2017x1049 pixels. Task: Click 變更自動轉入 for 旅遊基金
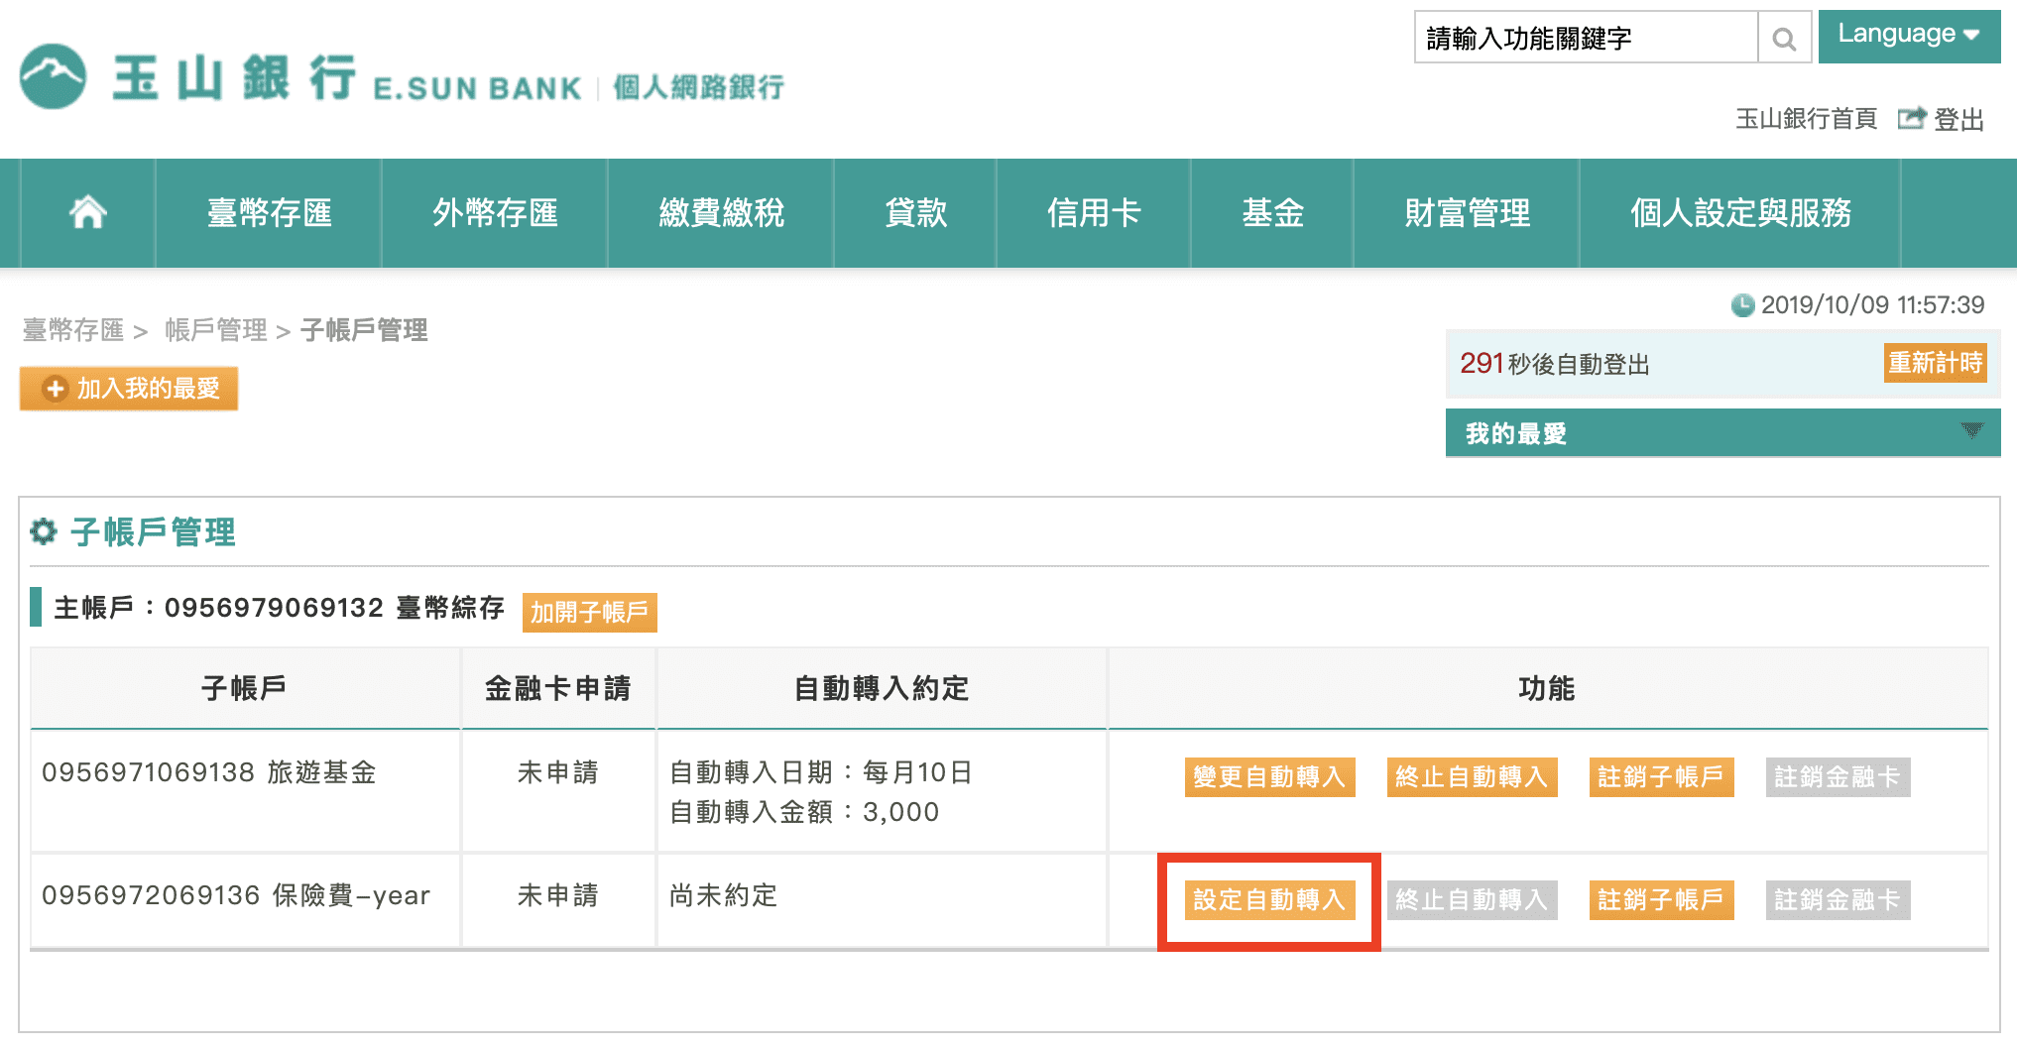click(x=1269, y=776)
